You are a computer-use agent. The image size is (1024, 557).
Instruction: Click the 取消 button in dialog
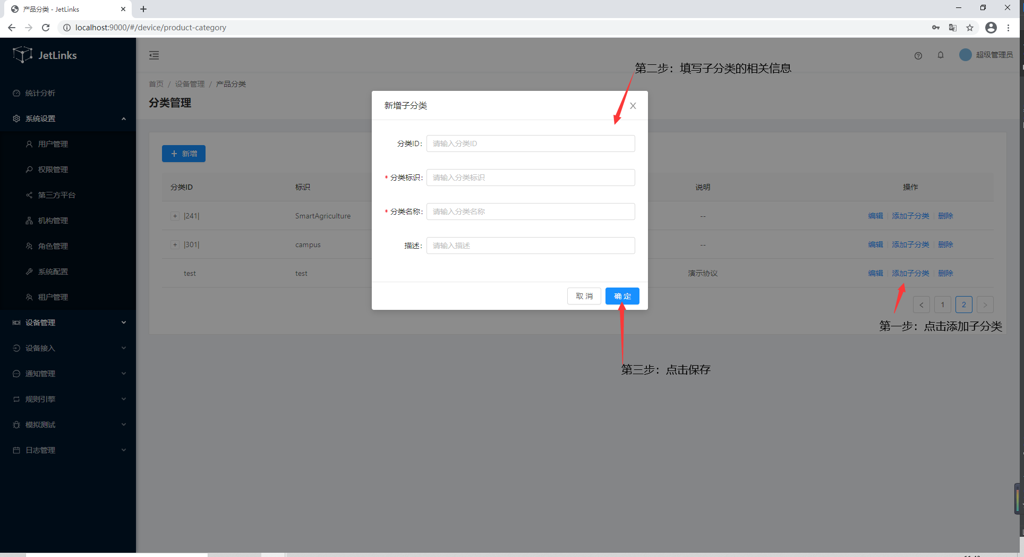click(584, 296)
